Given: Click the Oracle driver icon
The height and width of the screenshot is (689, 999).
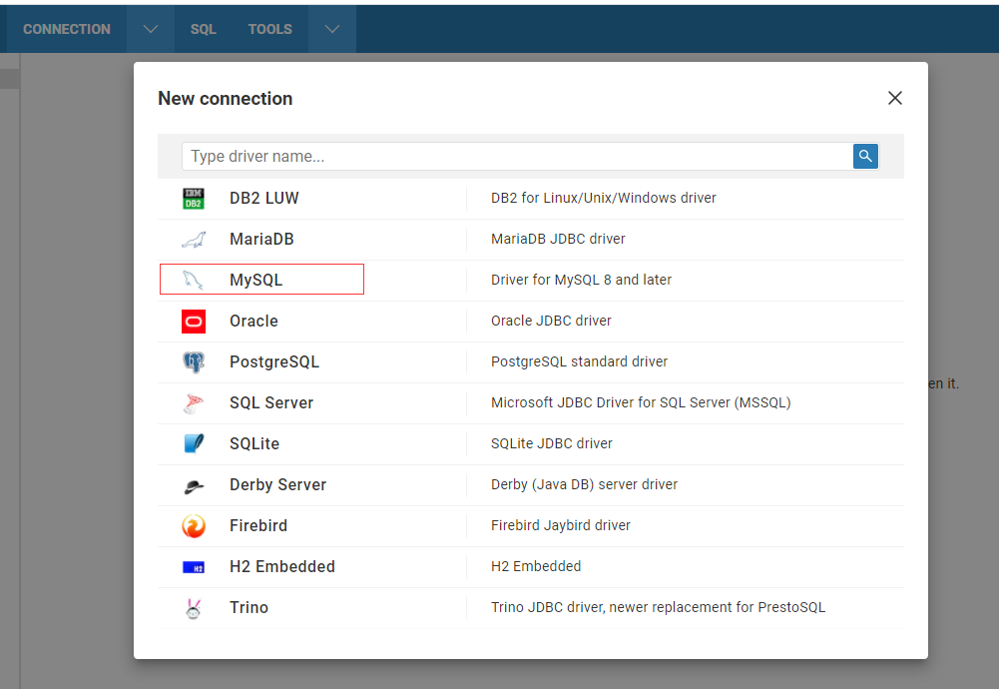Looking at the screenshot, I should coord(195,321).
